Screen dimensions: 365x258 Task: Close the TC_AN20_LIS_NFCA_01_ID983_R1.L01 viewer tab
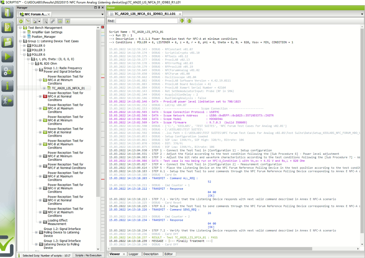(180, 14)
